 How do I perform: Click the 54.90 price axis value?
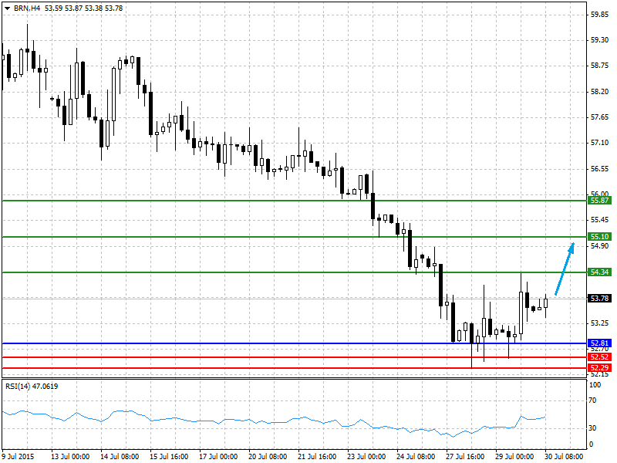[x=600, y=246]
